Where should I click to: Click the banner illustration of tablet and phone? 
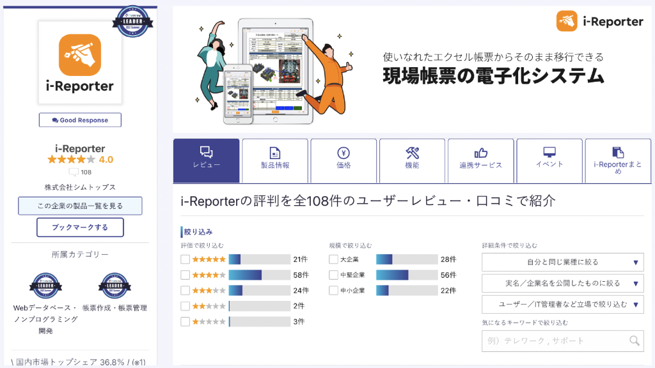(x=274, y=71)
